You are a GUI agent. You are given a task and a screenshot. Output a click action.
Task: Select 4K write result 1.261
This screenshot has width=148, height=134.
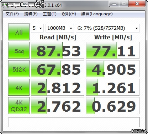(x=113, y=87)
